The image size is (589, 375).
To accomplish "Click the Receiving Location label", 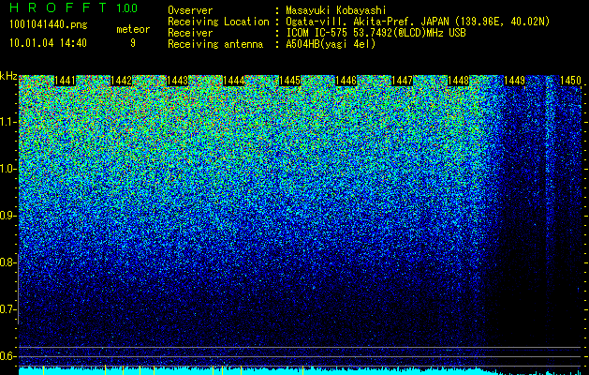I will point(218,22).
